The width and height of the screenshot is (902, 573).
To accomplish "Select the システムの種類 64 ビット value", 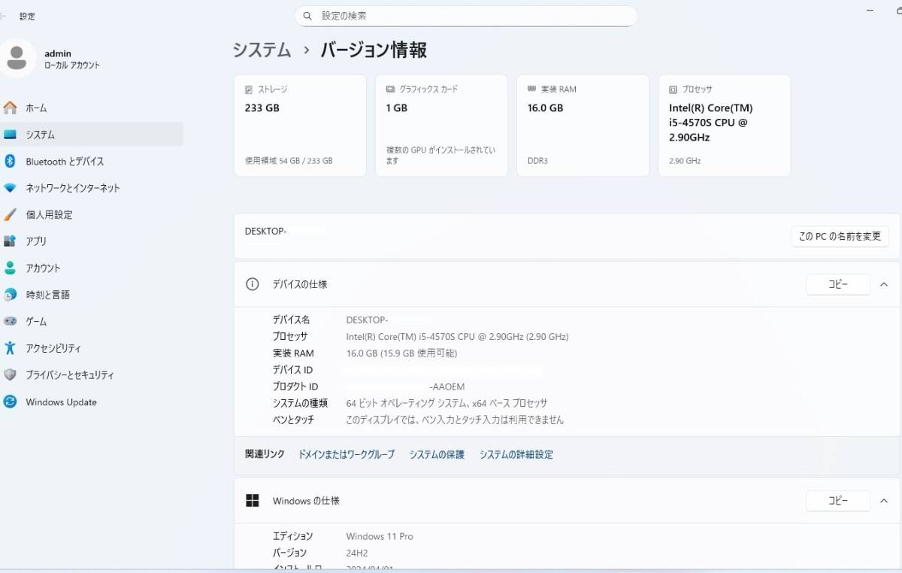I will [446, 403].
